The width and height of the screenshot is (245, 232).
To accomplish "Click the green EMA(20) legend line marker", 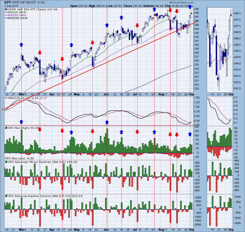I will (x=6, y=12).
